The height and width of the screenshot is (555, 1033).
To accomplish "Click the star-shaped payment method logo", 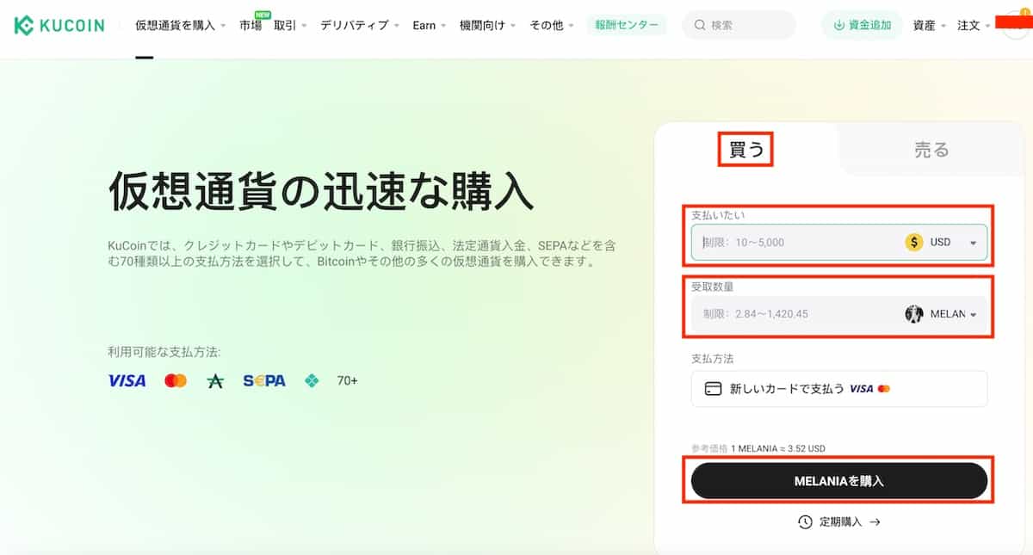I will 215,380.
